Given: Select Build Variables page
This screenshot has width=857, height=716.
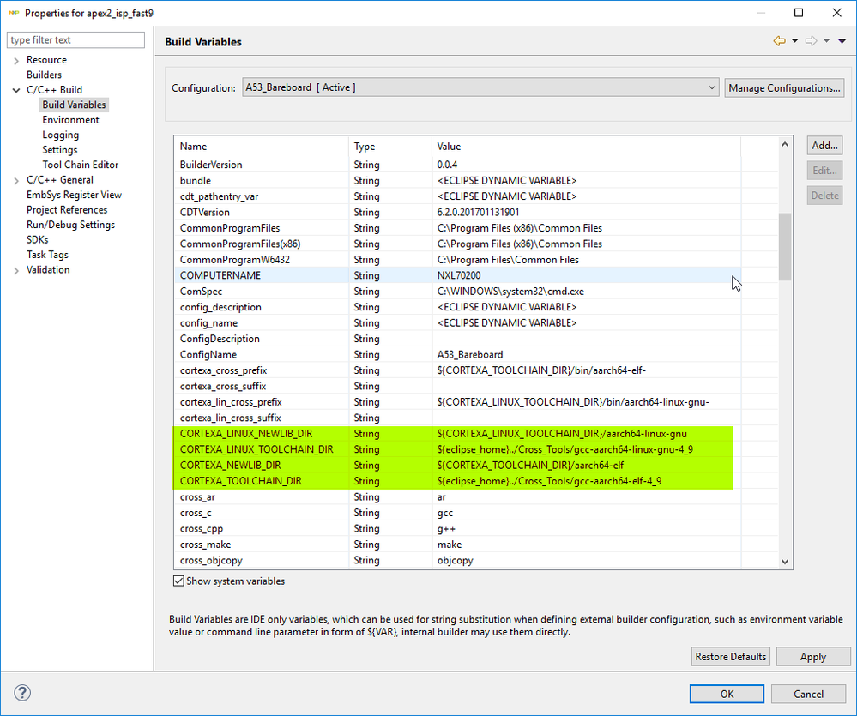Looking at the screenshot, I should point(75,105).
